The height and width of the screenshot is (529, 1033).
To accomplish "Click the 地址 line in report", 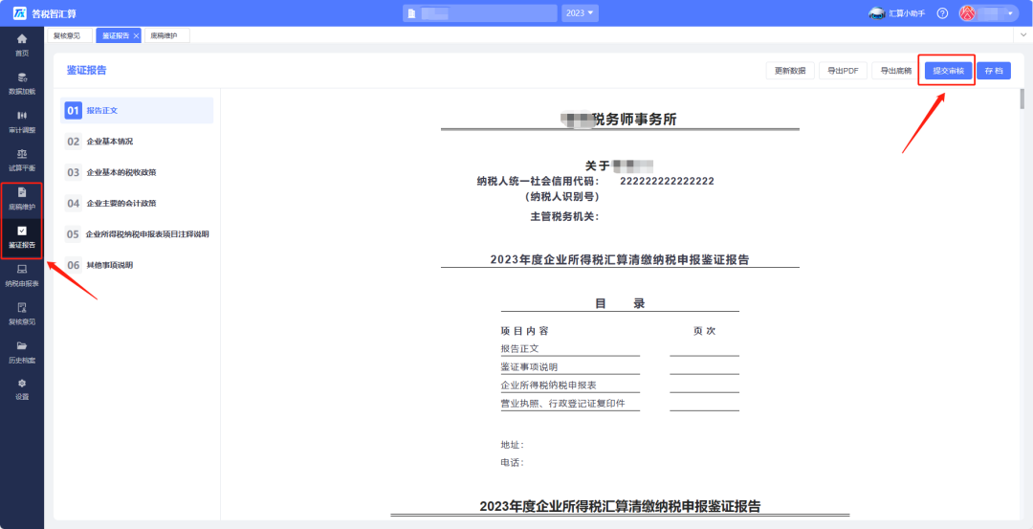I will [x=513, y=445].
